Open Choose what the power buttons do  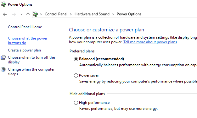(28, 40)
